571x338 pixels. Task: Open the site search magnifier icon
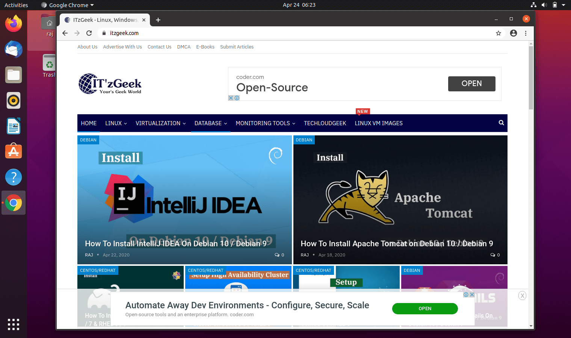click(501, 123)
